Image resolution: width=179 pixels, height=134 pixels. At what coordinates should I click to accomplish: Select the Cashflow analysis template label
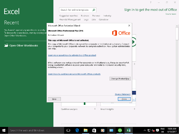click(x=69, y=109)
